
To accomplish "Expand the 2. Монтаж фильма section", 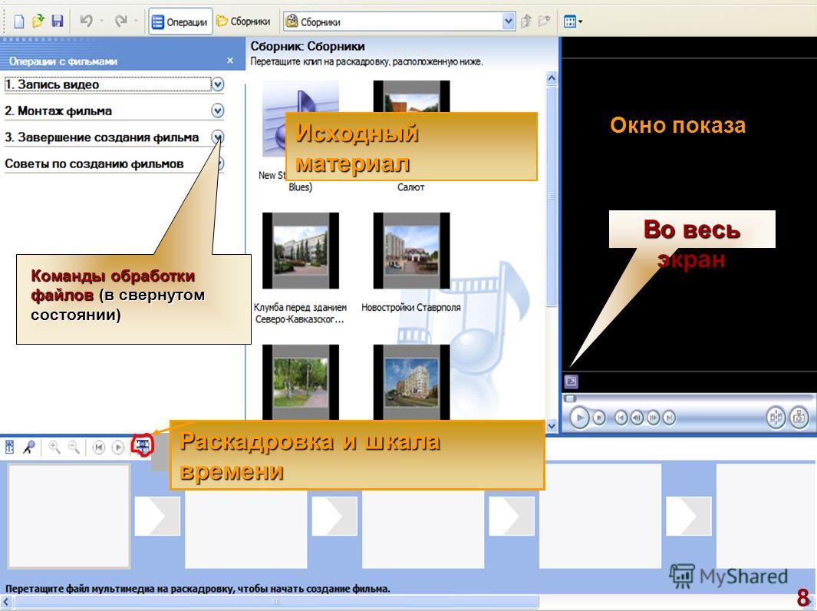I will click(218, 111).
